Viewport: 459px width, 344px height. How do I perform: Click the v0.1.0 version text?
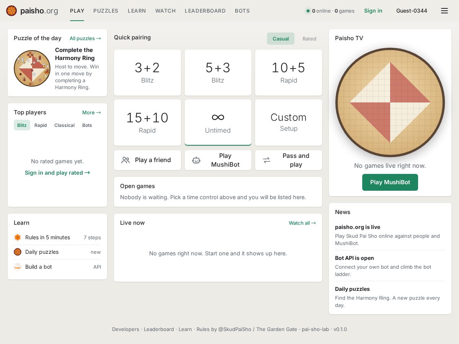pyautogui.click(x=340, y=329)
